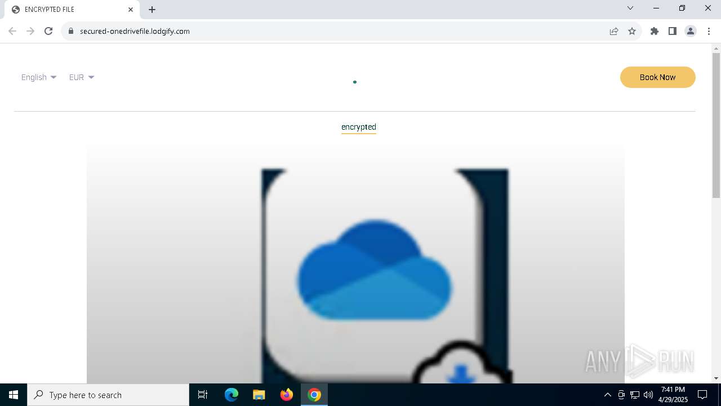View site information via the padlock icon
The height and width of the screenshot is (406, 721).
point(71,31)
